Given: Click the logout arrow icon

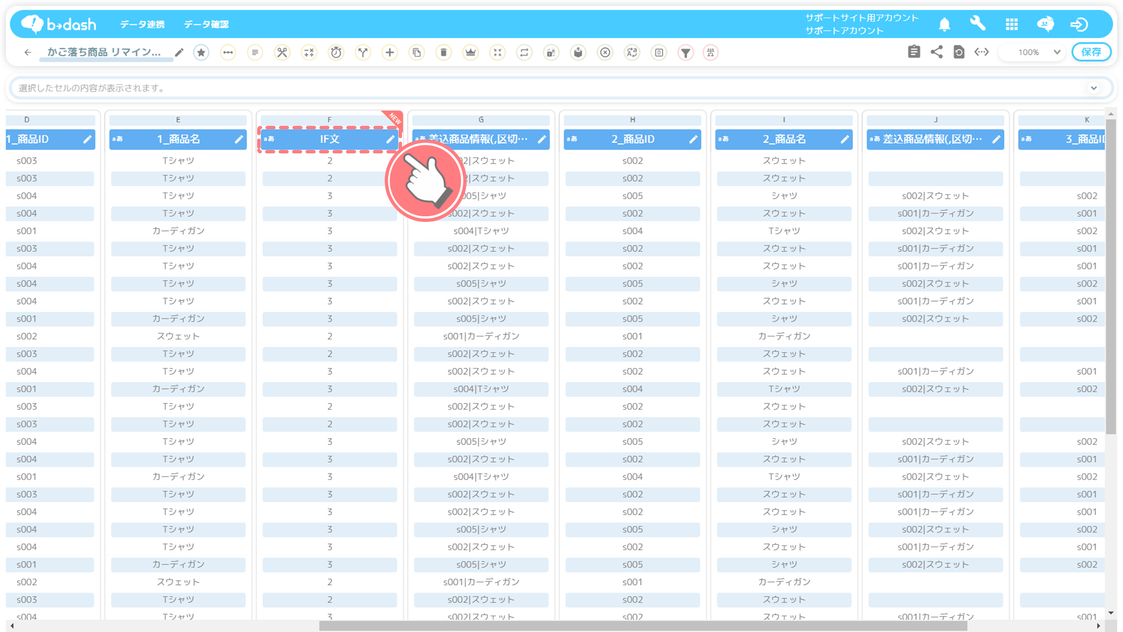Looking at the screenshot, I should point(1079,24).
